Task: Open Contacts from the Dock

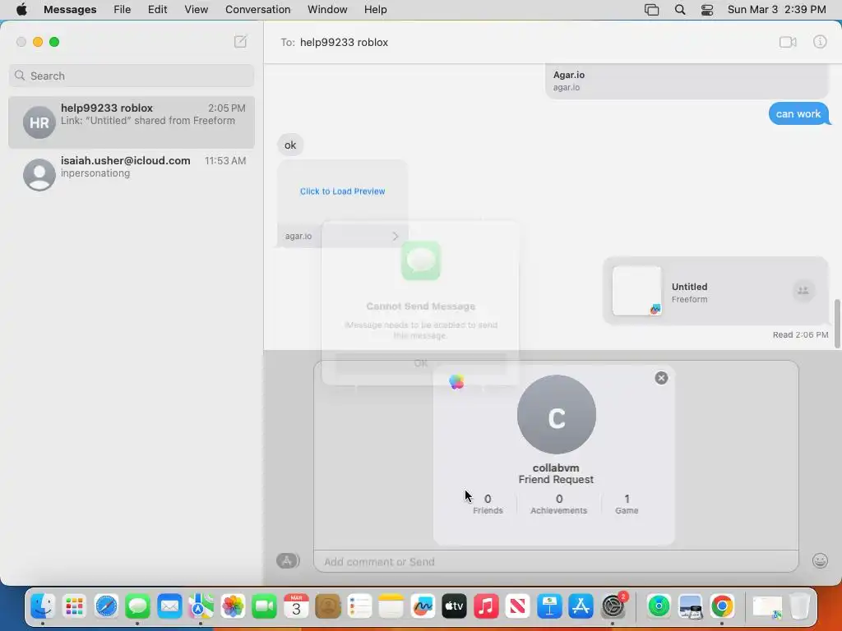Action: (327, 606)
